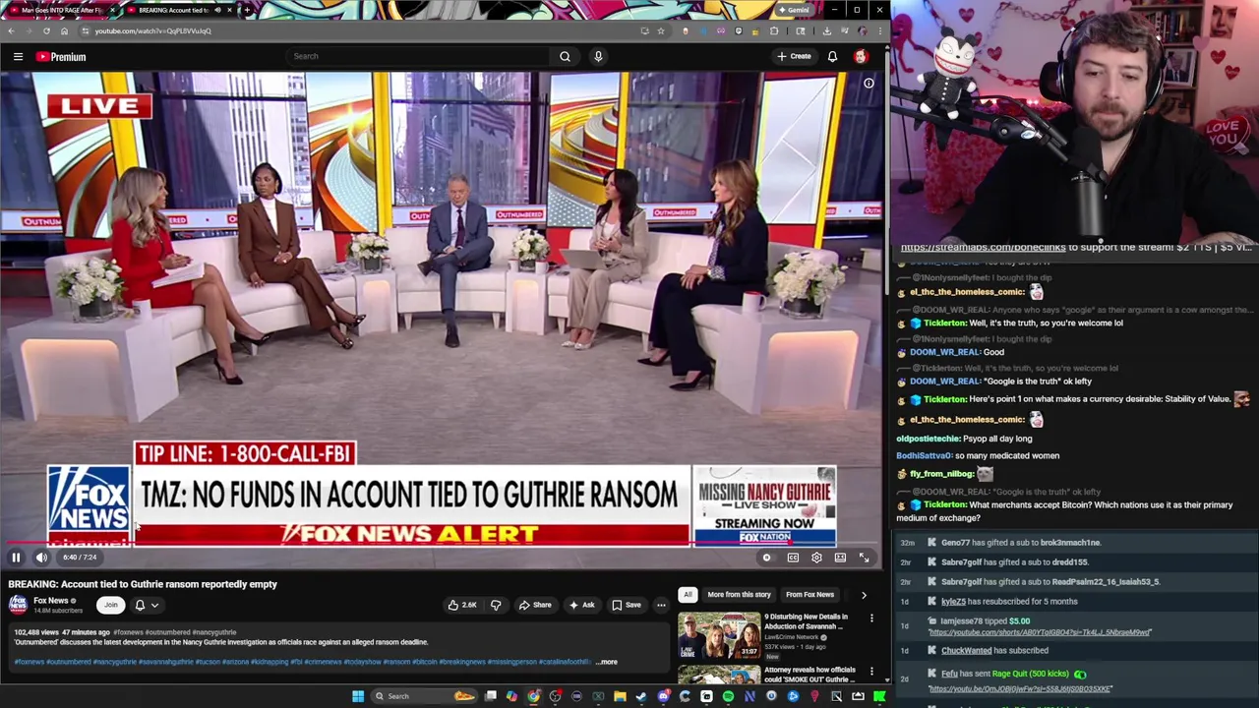Open the YouTube notifications bell

pos(832,56)
